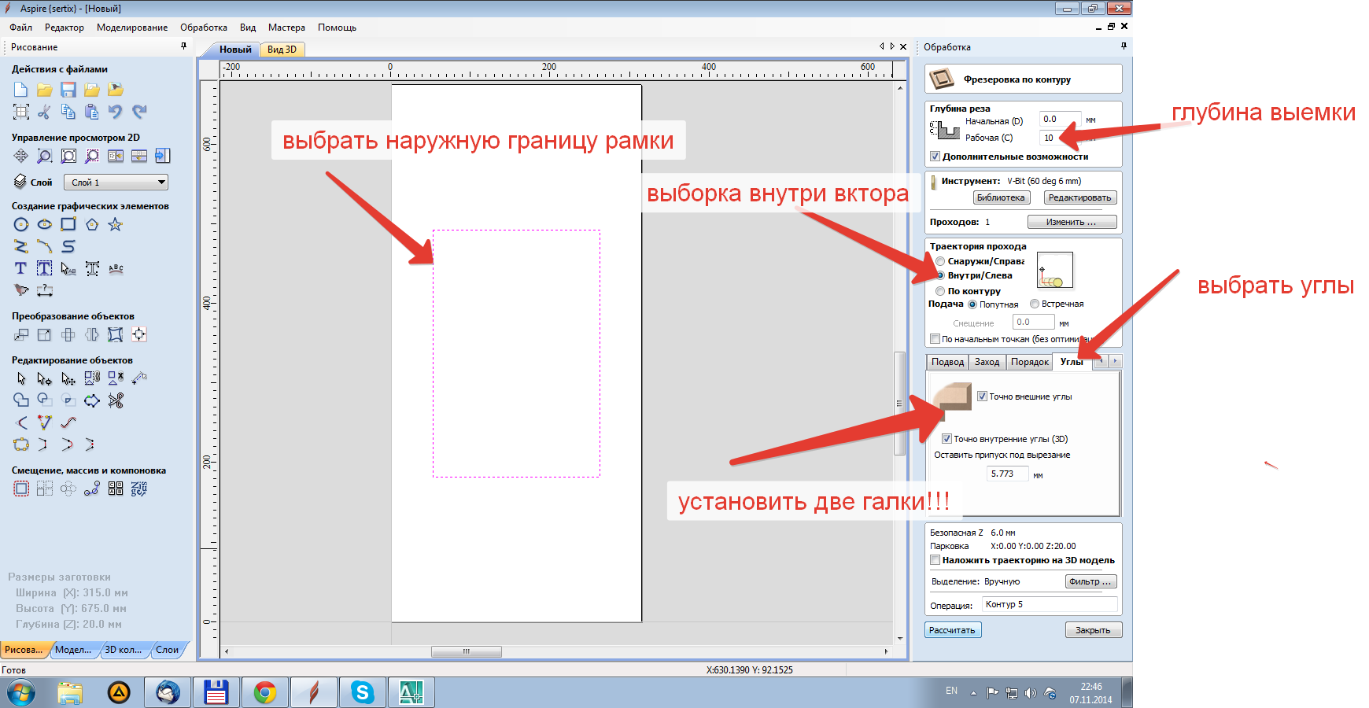This screenshot has height=708, width=1369.
Task: Select the node editing cursor tool
Action: 45,378
